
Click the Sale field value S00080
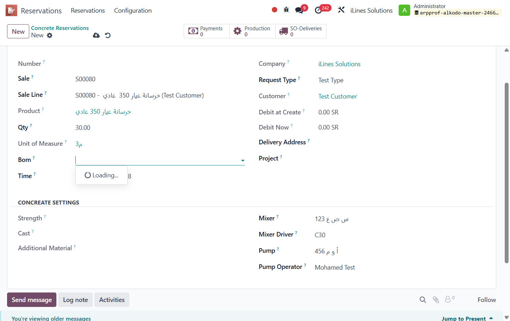tap(85, 79)
